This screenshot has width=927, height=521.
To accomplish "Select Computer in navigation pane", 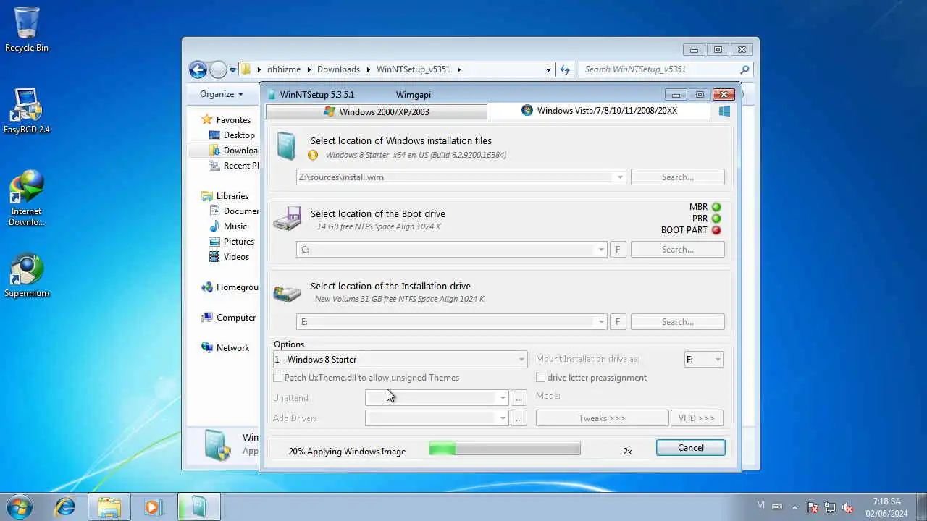I will 235,318.
